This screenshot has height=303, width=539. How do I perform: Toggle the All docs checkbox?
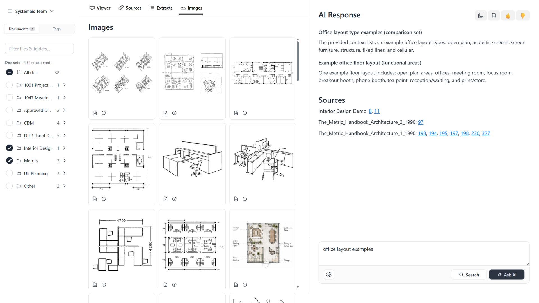[9, 72]
